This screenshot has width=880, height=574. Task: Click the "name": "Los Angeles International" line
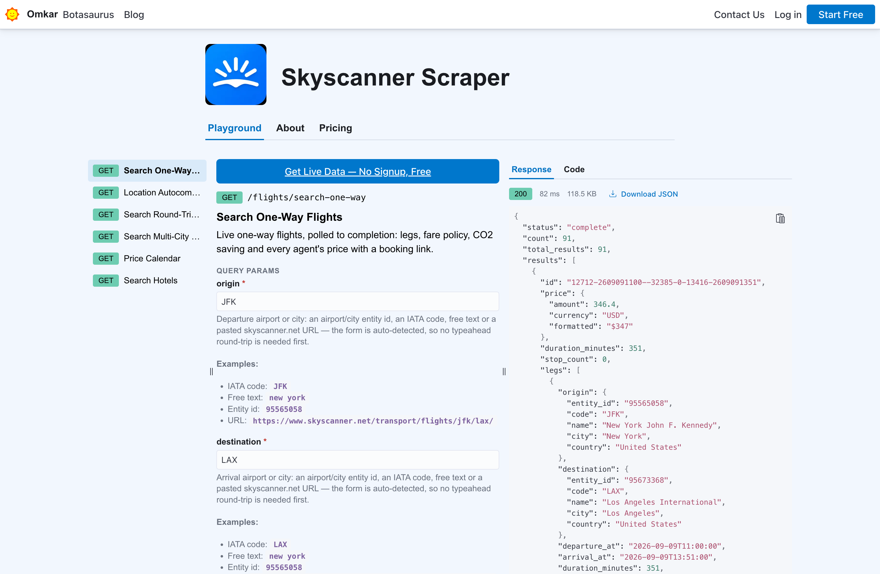[x=646, y=502]
